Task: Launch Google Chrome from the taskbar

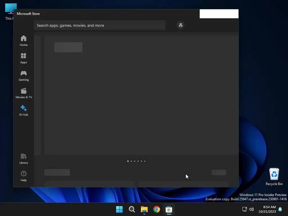Action: click(157, 209)
